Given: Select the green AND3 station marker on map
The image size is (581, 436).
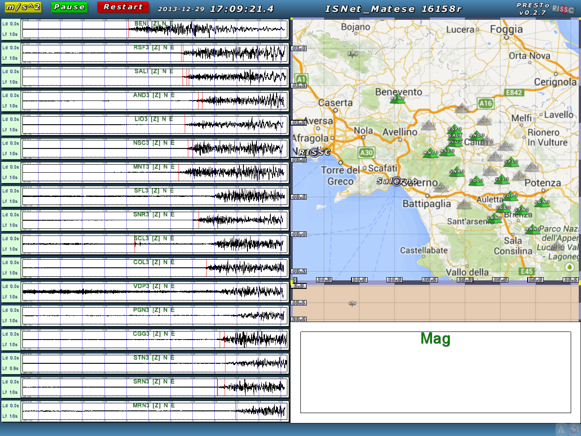Looking at the screenshot, I should (x=477, y=135).
